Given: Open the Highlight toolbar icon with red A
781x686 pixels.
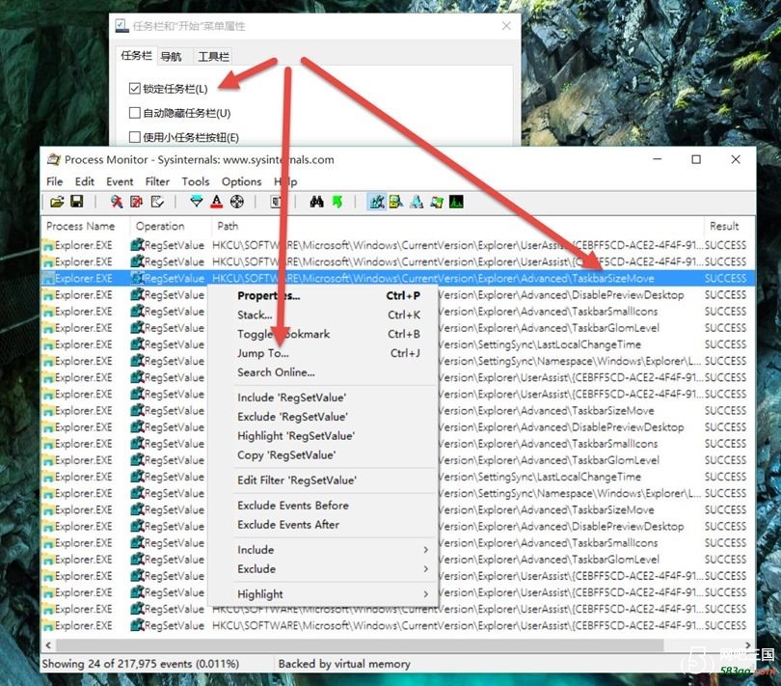Looking at the screenshot, I should 217,202.
